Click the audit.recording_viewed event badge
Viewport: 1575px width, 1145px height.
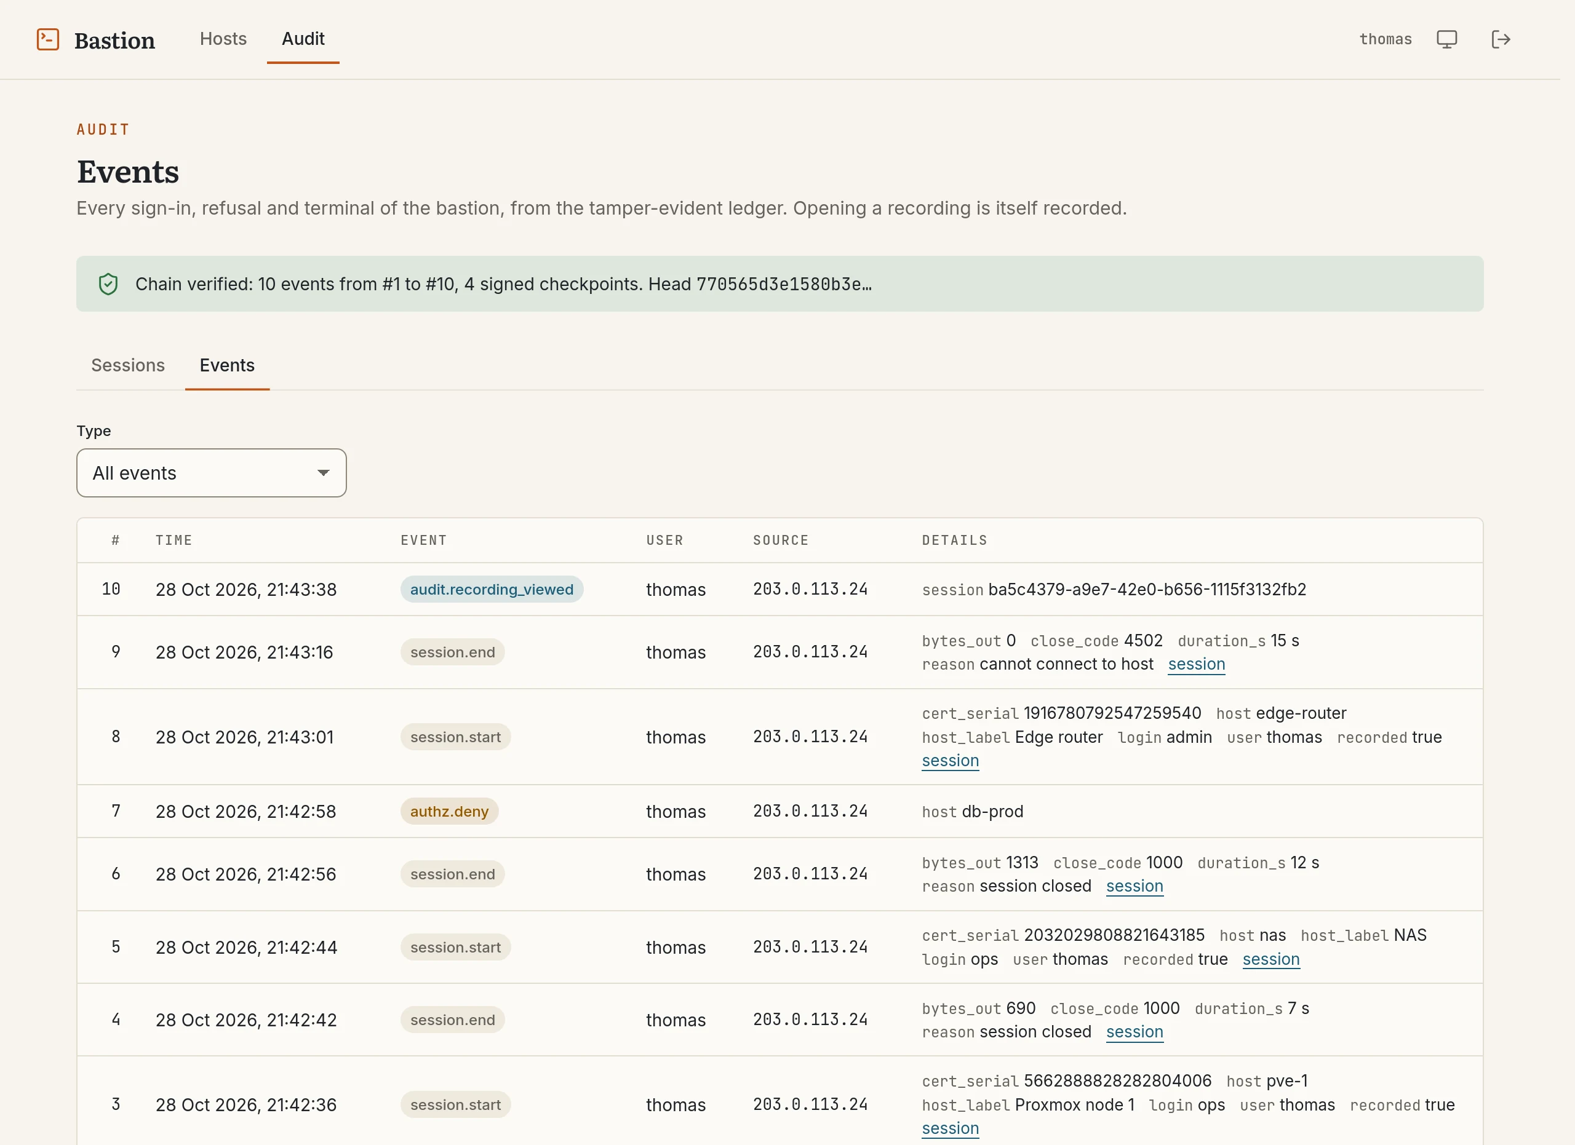point(492,589)
